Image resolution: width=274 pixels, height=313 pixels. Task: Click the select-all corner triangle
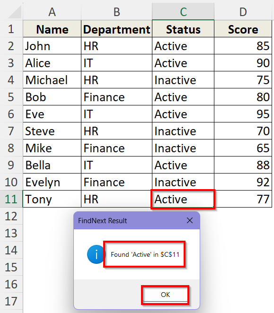[x=15, y=12]
